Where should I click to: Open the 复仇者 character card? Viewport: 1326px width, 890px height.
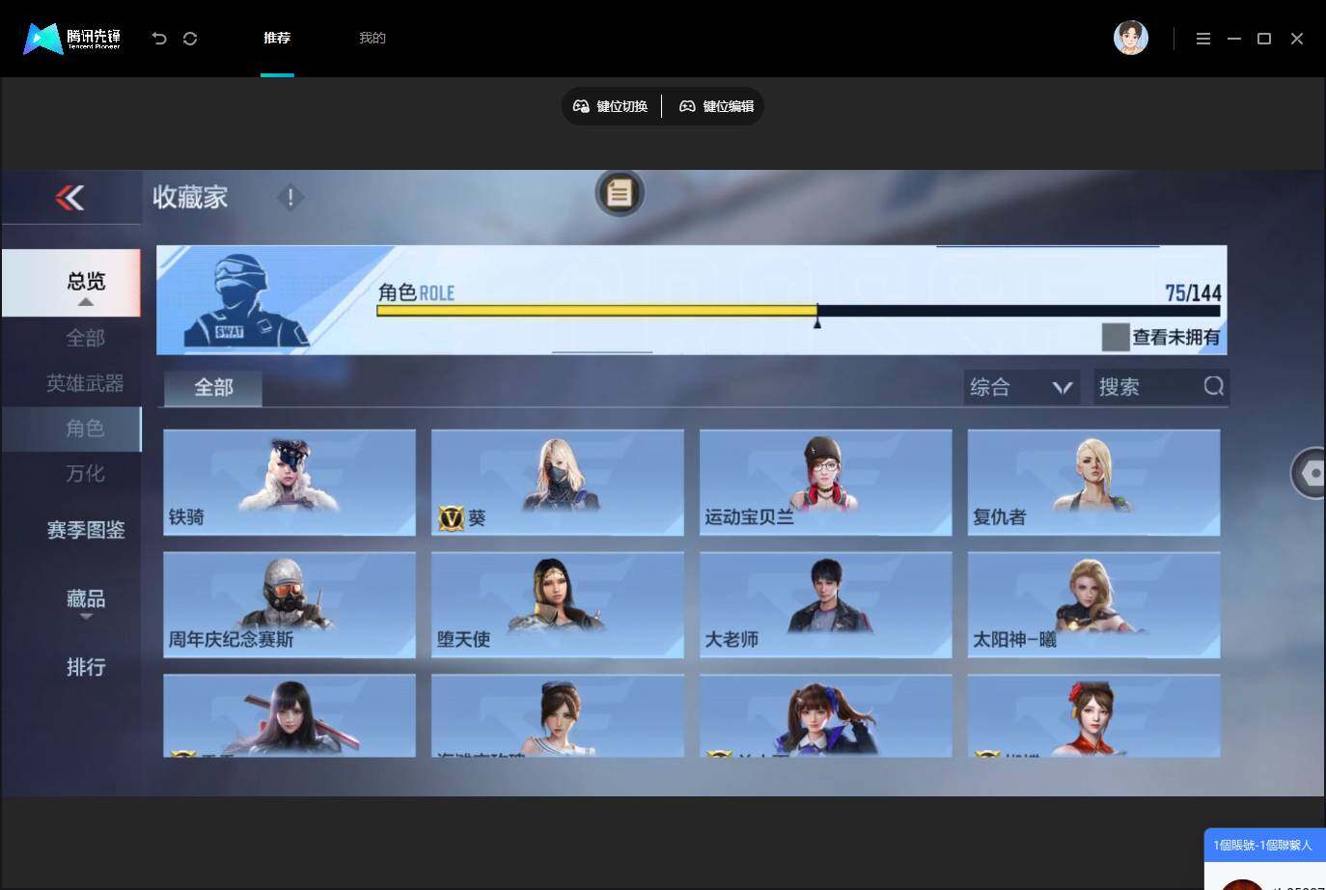click(x=1094, y=483)
